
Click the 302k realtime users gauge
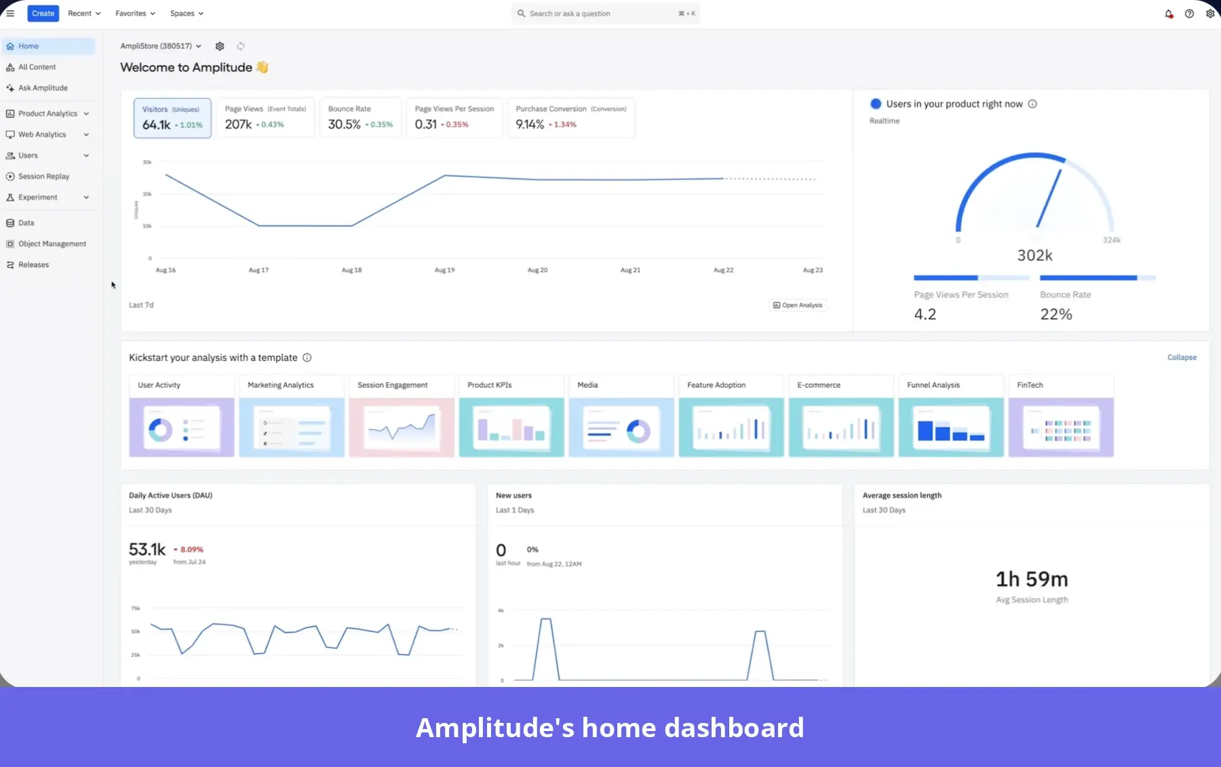(1034, 195)
